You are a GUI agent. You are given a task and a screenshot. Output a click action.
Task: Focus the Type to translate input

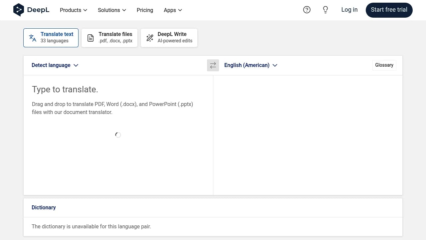click(118, 135)
